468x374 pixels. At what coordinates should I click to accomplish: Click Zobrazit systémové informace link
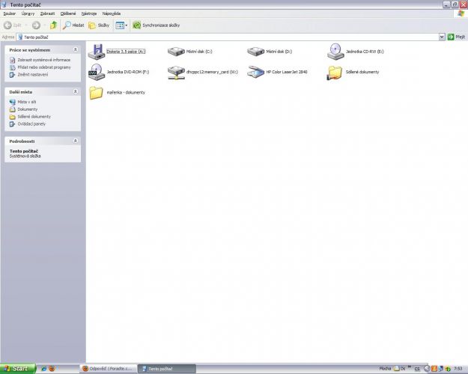[44, 60]
